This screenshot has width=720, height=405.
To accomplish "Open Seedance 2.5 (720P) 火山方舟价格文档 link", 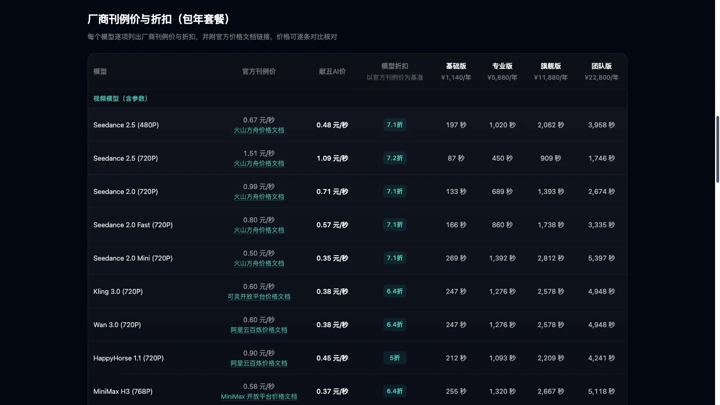I will (259, 163).
